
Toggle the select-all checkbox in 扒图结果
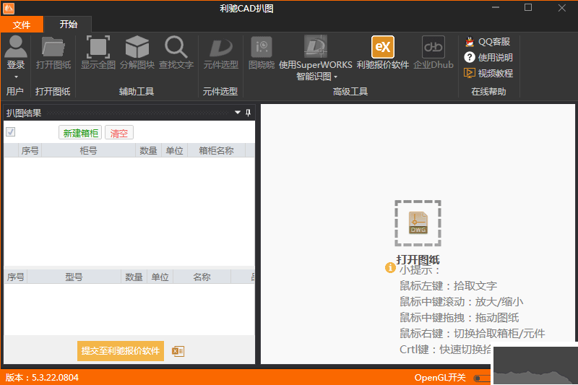click(x=10, y=131)
